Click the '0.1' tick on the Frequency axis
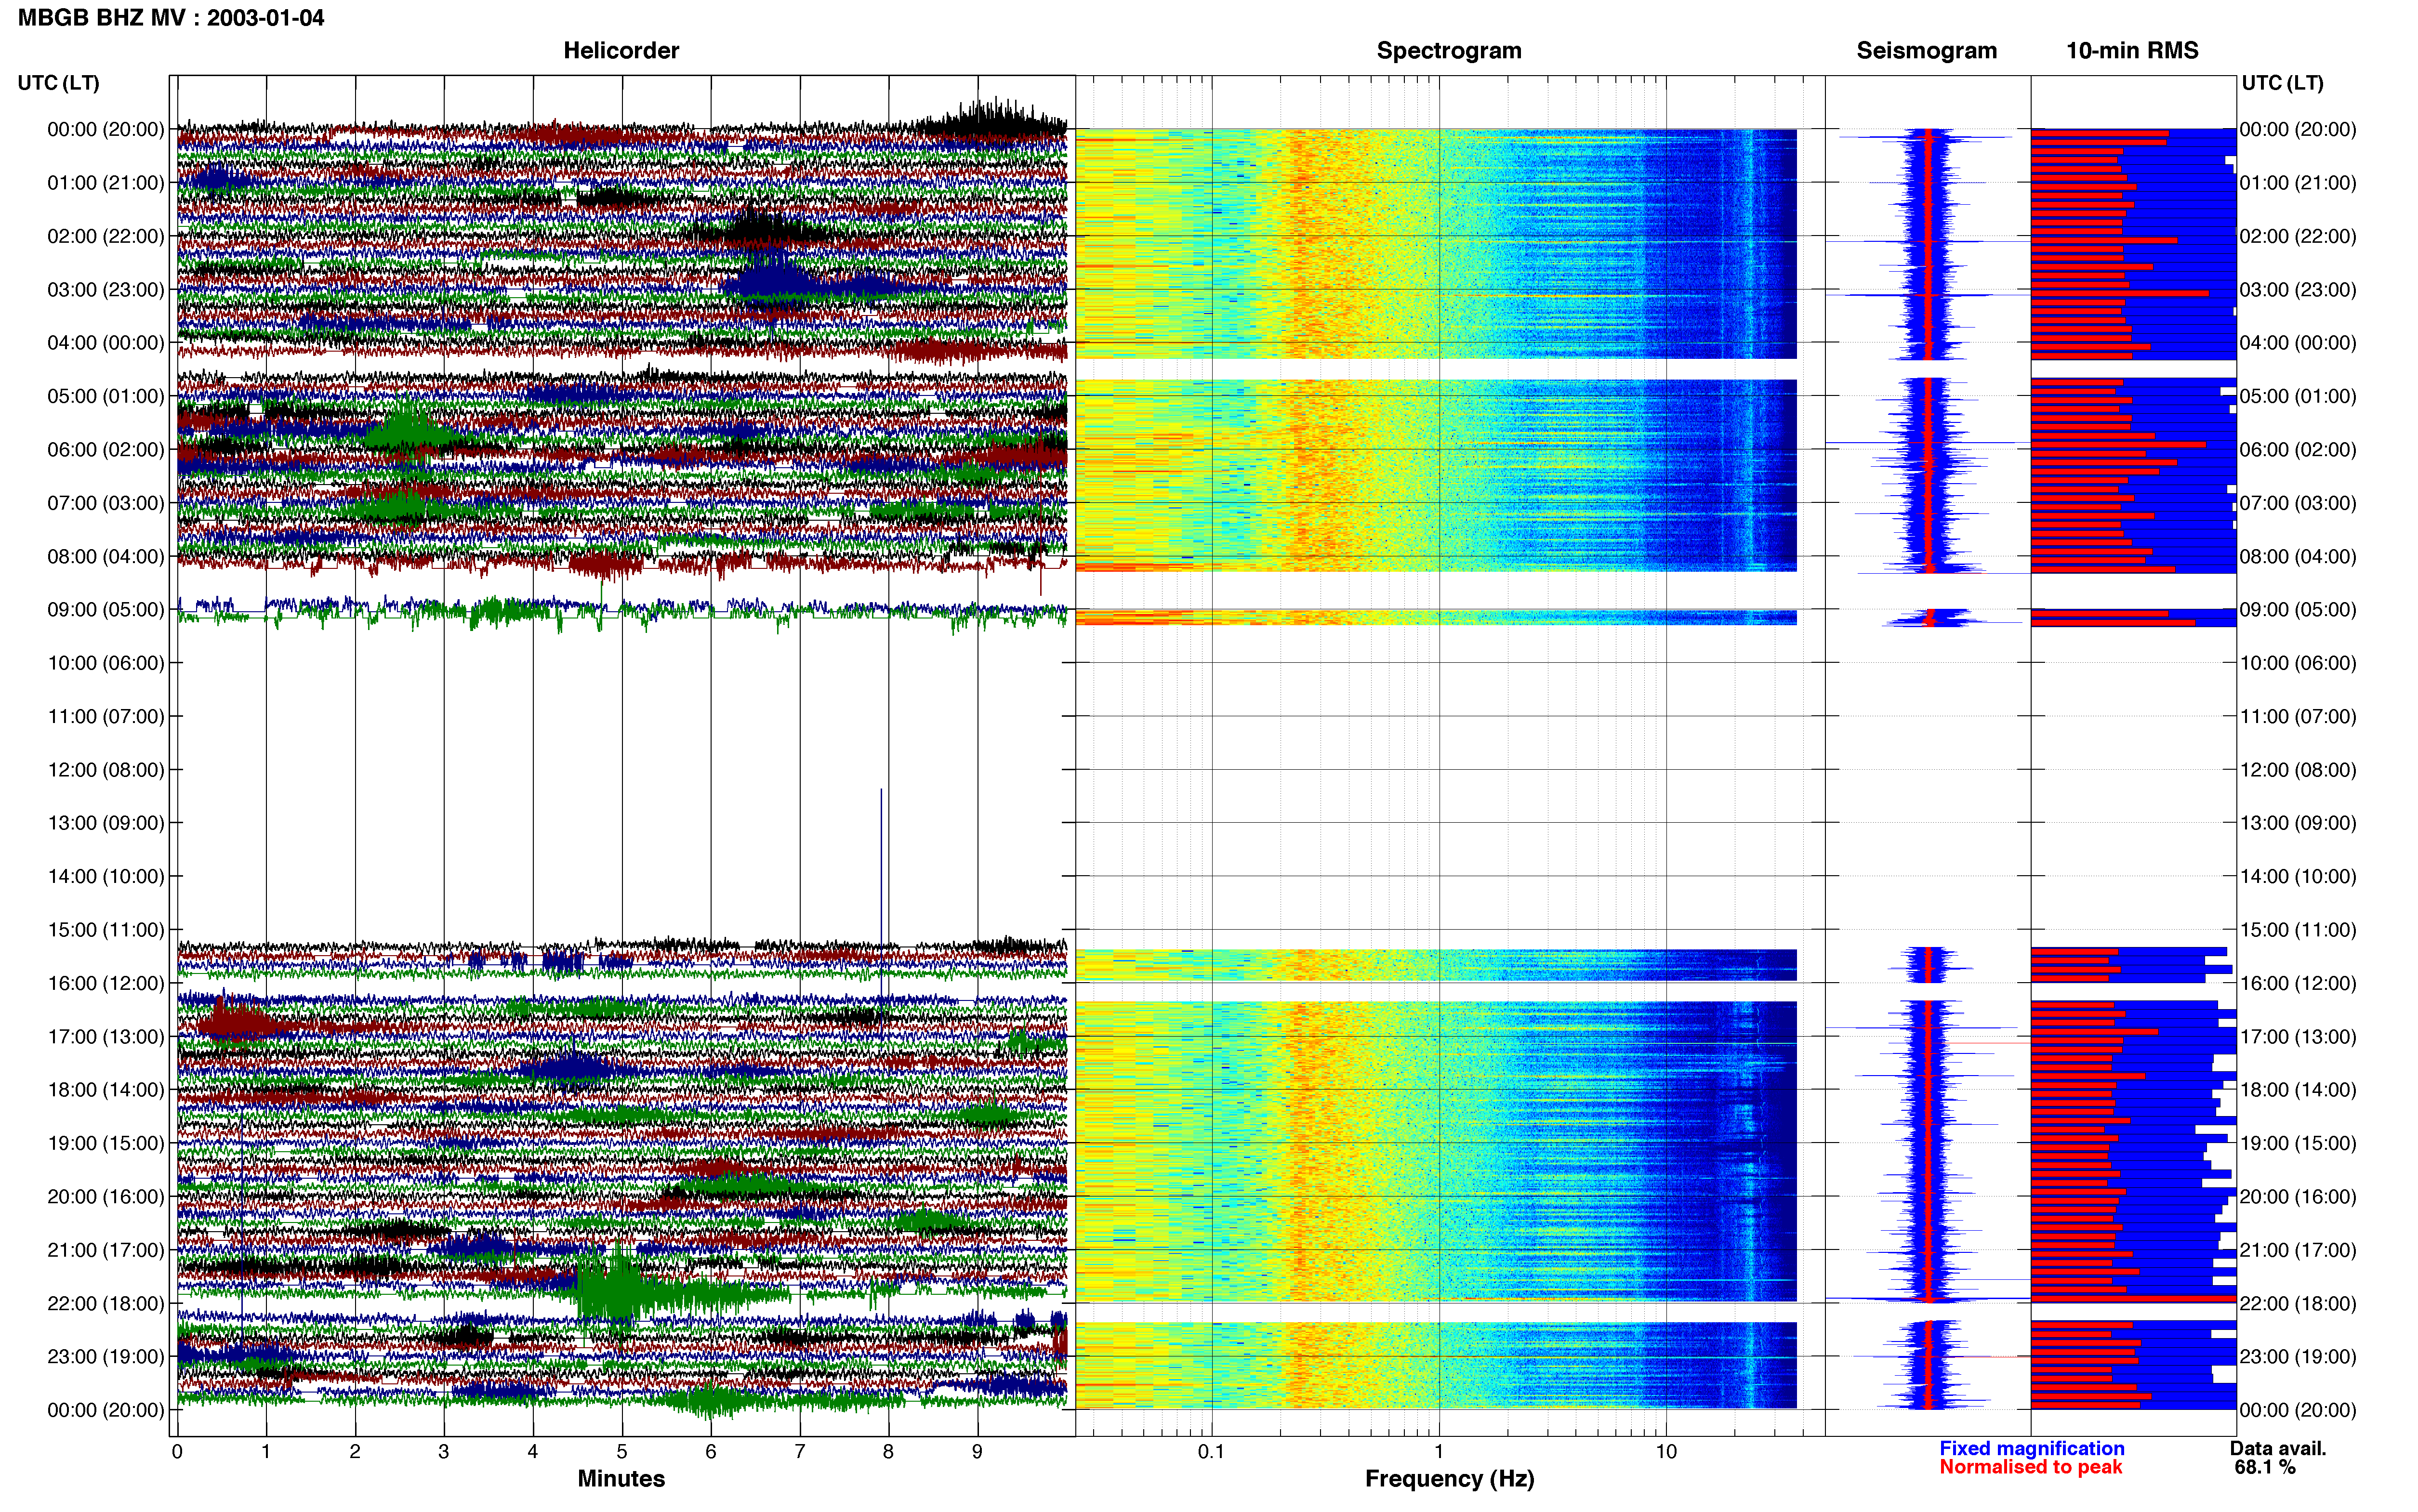Screen dimensions: 2418x1512 tap(1211, 1452)
